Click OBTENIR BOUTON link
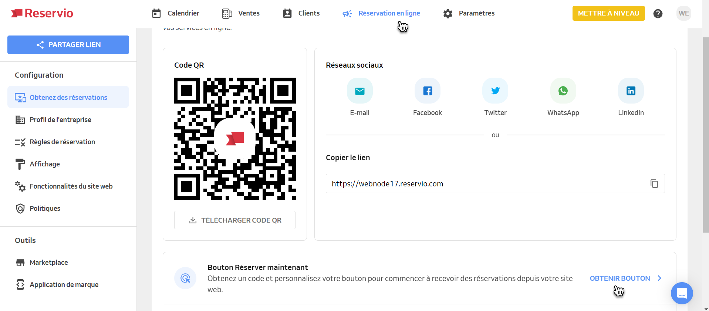 click(x=620, y=278)
